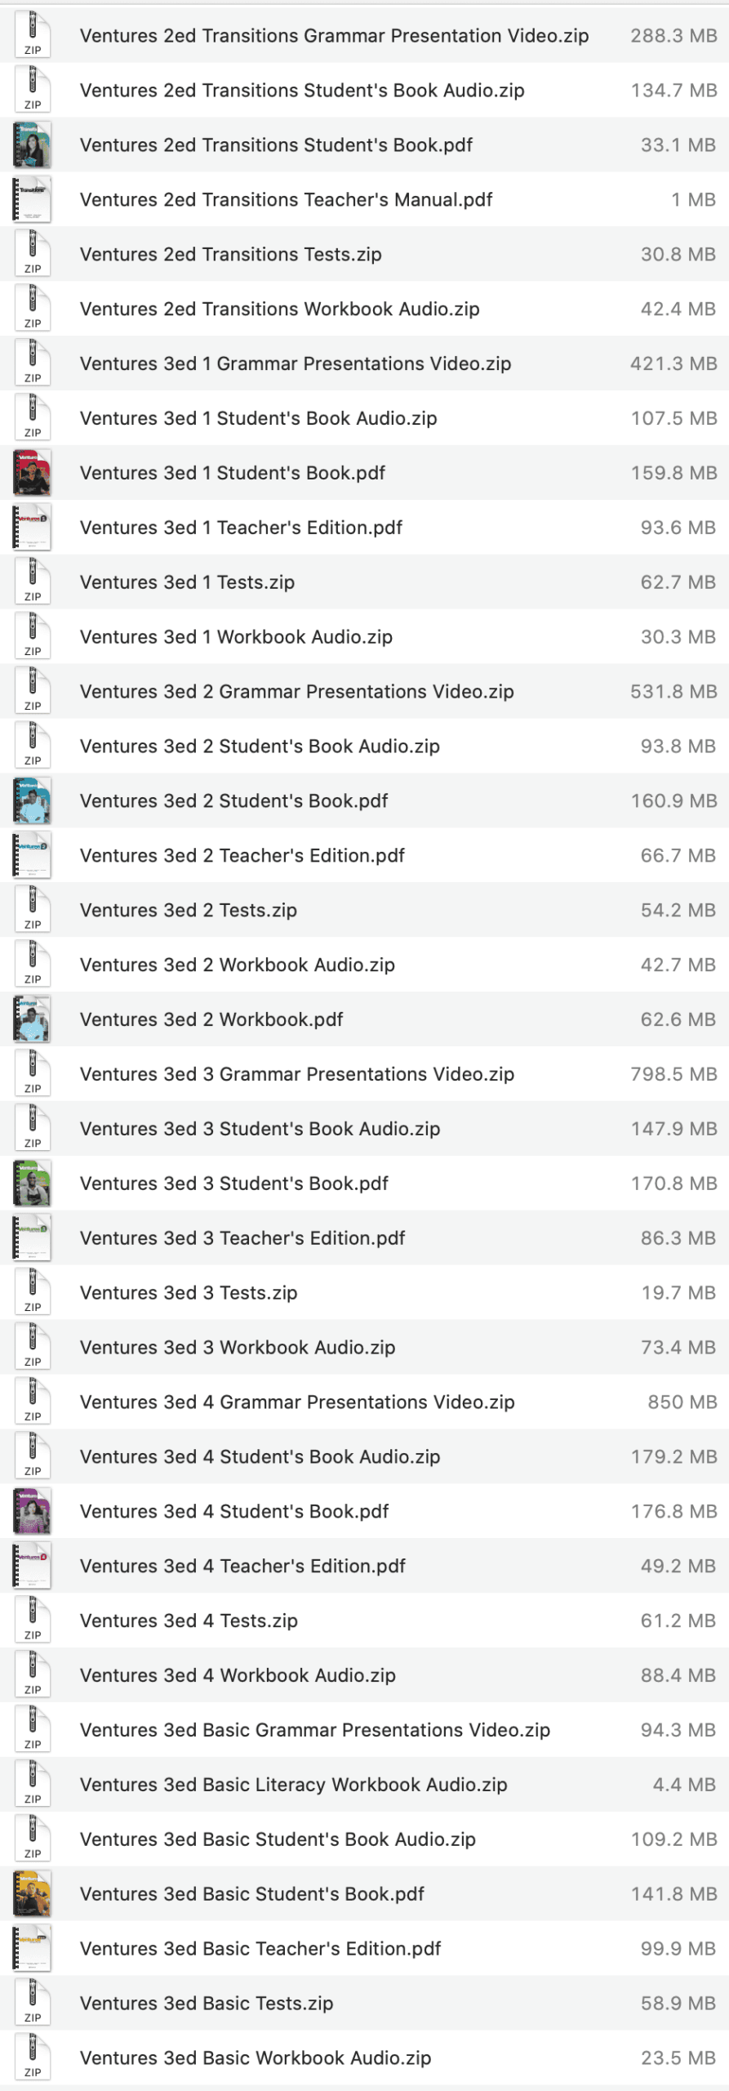The width and height of the screenshot is (729, 2091).
Task: Click Ventures 3ed 4 Teacher's Edition.pdf icon
Action: (x=33, y=1567)
